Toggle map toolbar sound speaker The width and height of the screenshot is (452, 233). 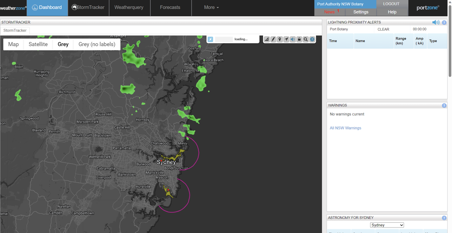tap(293, 39)
